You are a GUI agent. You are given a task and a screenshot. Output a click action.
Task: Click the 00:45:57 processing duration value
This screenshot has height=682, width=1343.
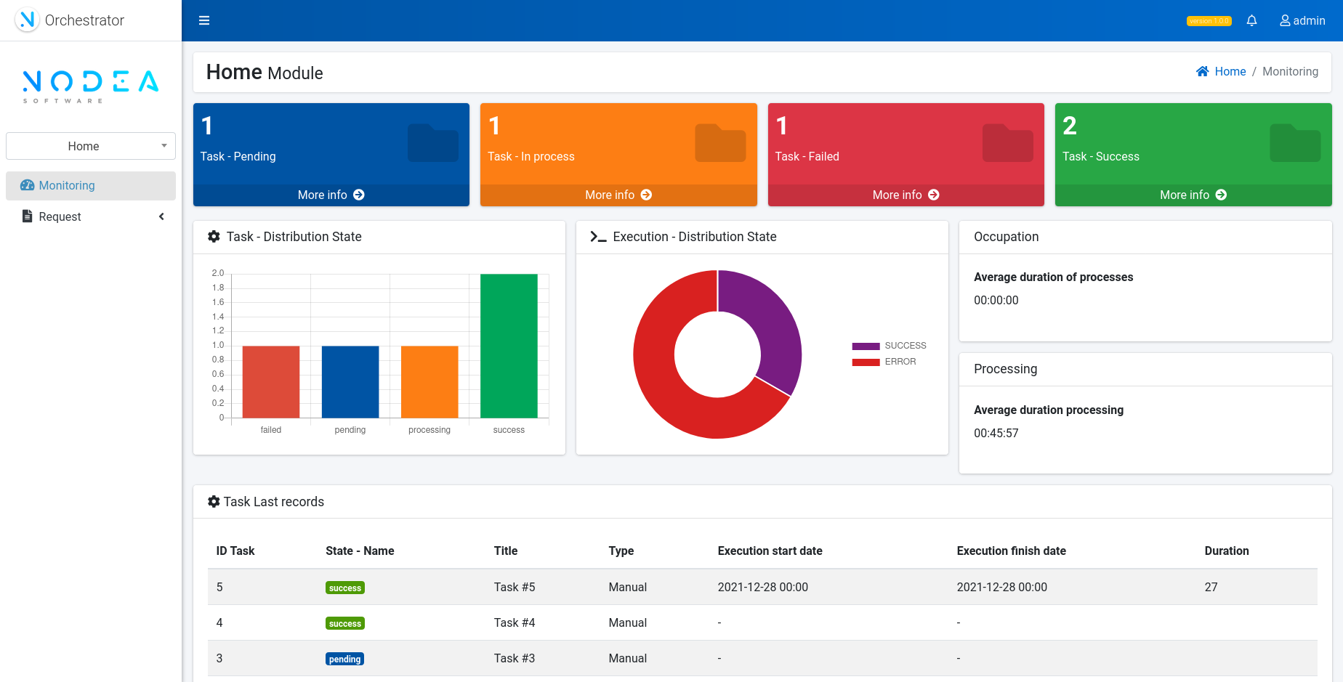[996, 433]
